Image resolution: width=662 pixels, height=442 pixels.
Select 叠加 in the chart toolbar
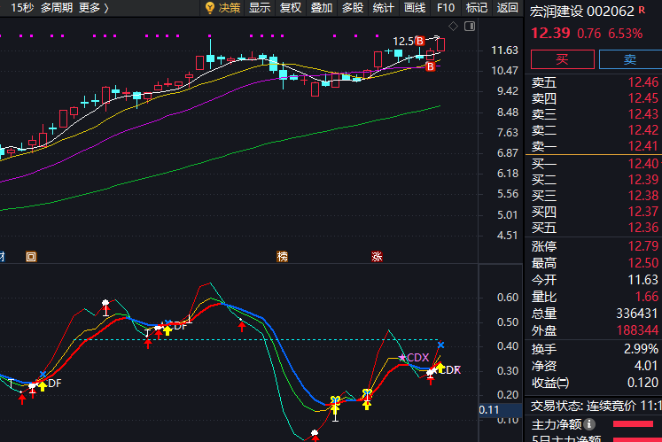[x=322, y=8]
